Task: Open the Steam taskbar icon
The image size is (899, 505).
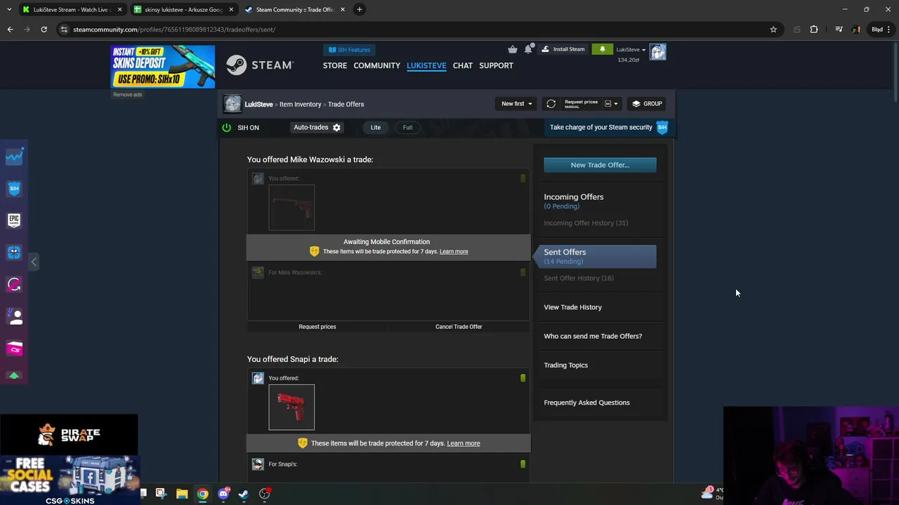Action: click(244, 494)
